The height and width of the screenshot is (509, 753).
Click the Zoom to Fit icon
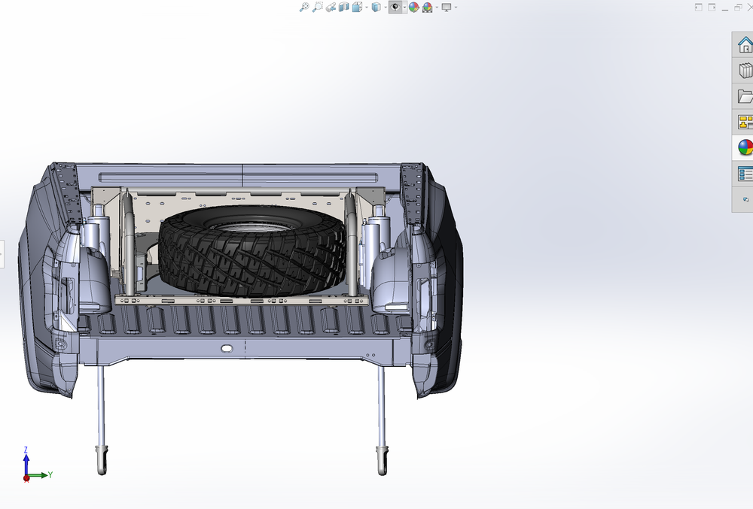coord(304,7)
